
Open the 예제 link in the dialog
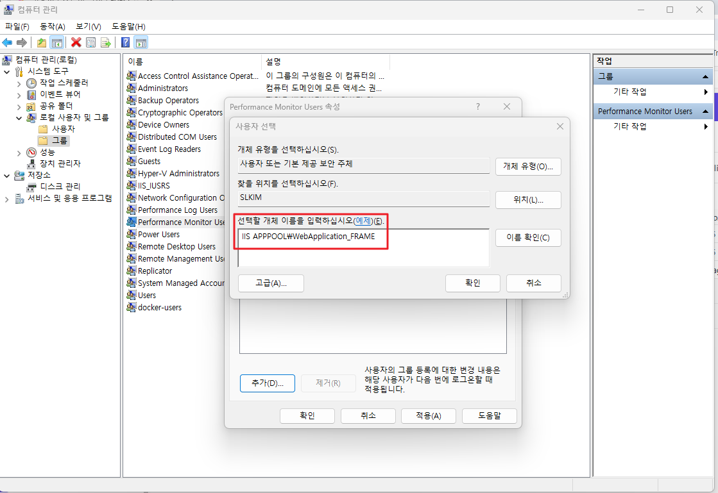pyautogui.click(x=363, y=221)
